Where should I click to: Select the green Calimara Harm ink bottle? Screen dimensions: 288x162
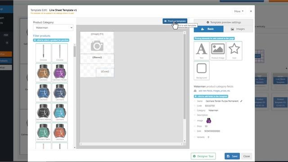click(x=43, y=132)
